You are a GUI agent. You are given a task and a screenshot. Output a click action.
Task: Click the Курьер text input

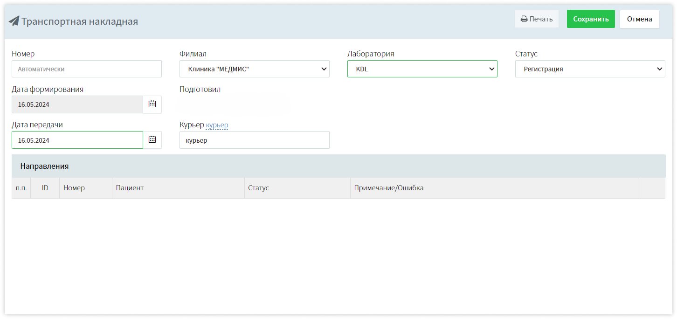click(254, 140)
